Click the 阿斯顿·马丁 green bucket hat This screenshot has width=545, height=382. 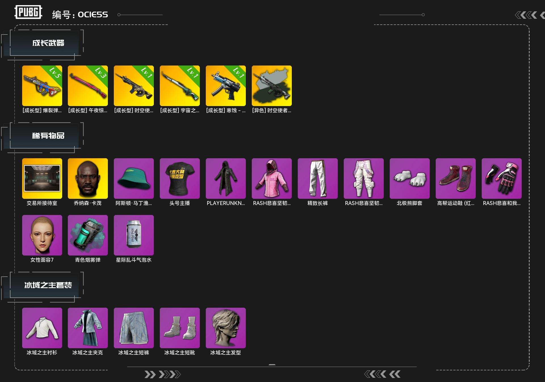coord(134,178)
